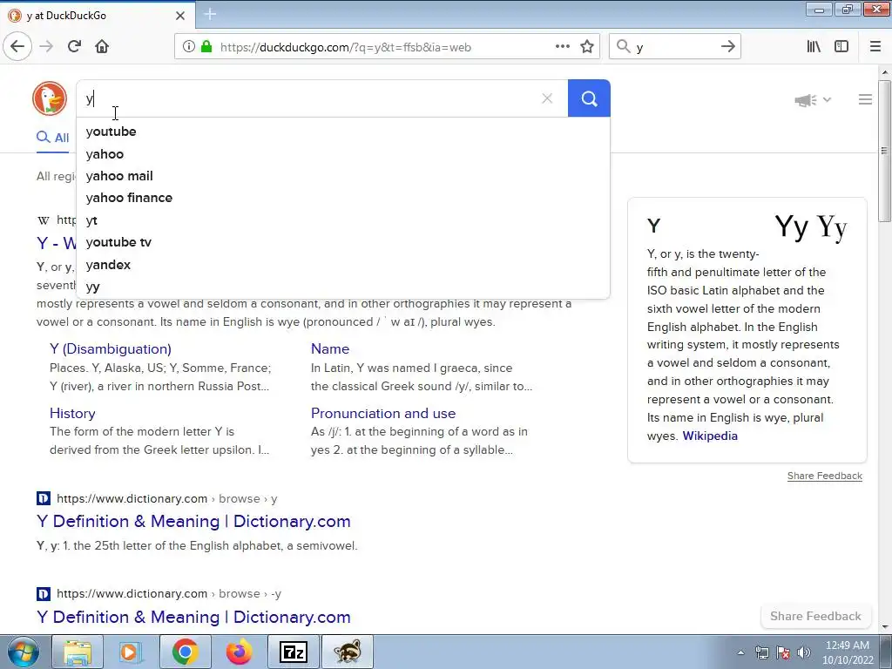The image size is (892, 669).
Task: Reload the current page
Action: pyautogui.click(x=74, y=47)
